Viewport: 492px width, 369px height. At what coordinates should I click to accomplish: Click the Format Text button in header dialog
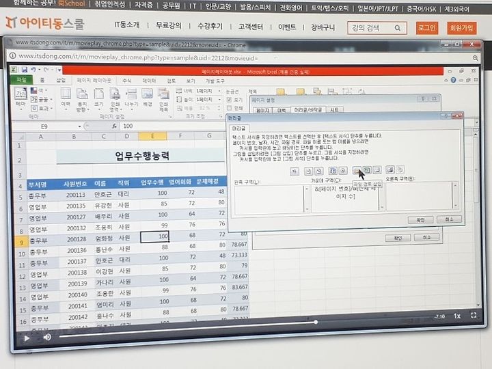[295, 172]
